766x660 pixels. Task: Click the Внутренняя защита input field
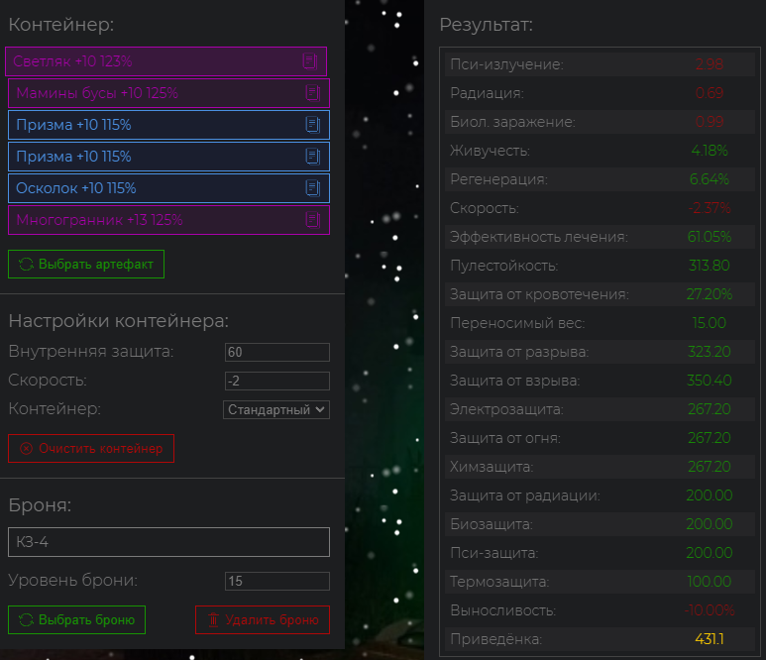(277, 352)
